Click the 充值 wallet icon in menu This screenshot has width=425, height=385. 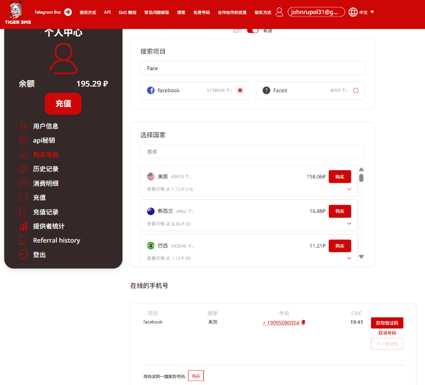[23, 197]
